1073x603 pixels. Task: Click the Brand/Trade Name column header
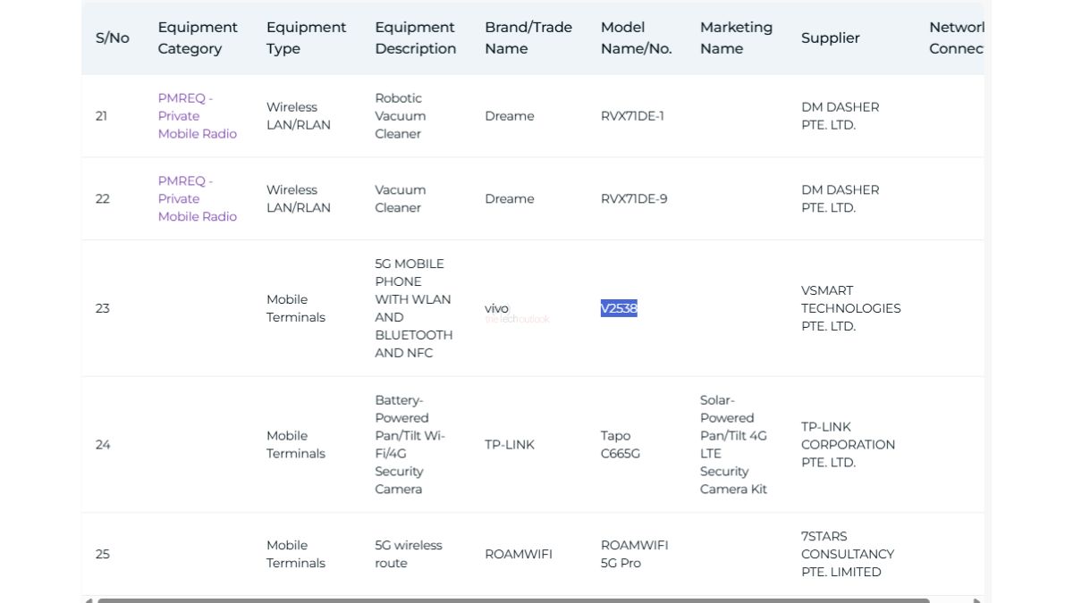click(x=528, y=38)
